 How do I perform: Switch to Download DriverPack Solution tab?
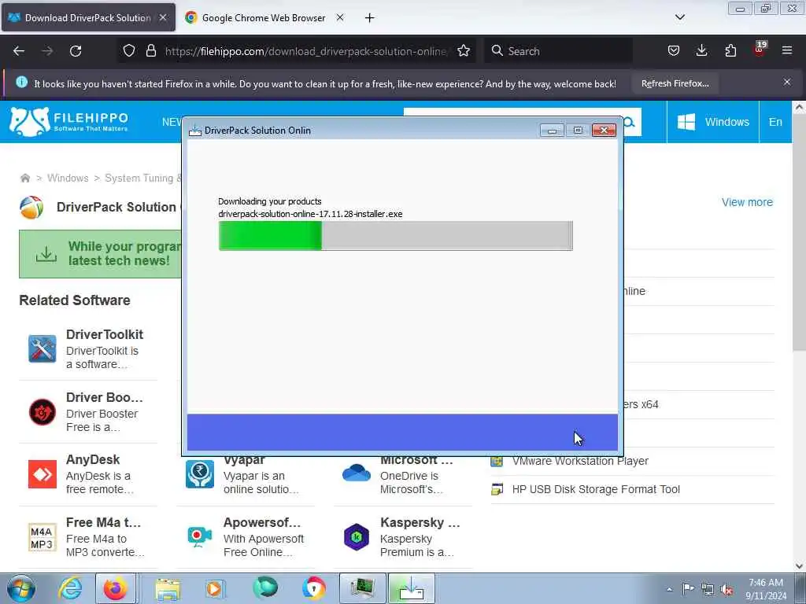[88, 18]
